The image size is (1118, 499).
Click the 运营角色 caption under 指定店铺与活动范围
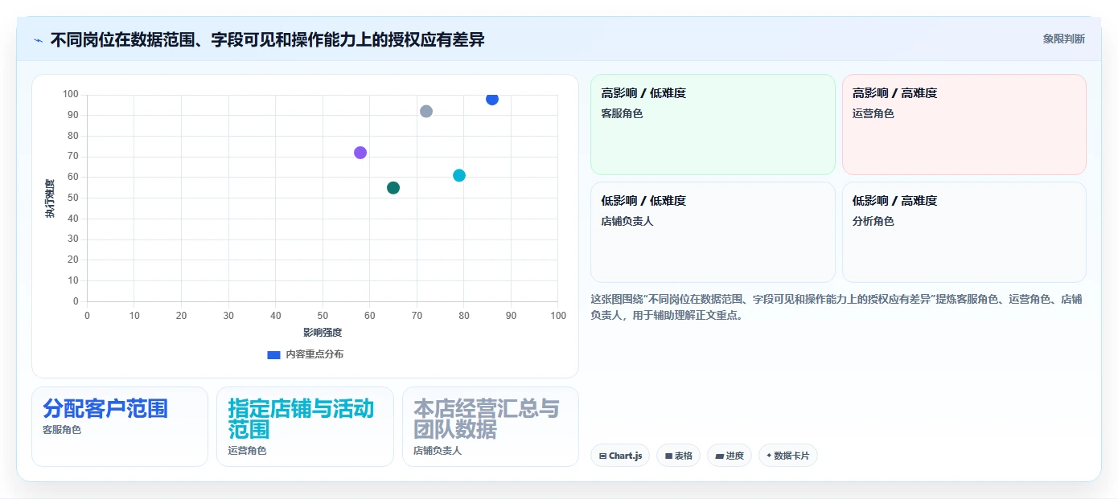pyautogui.click(x=247, y=451)
